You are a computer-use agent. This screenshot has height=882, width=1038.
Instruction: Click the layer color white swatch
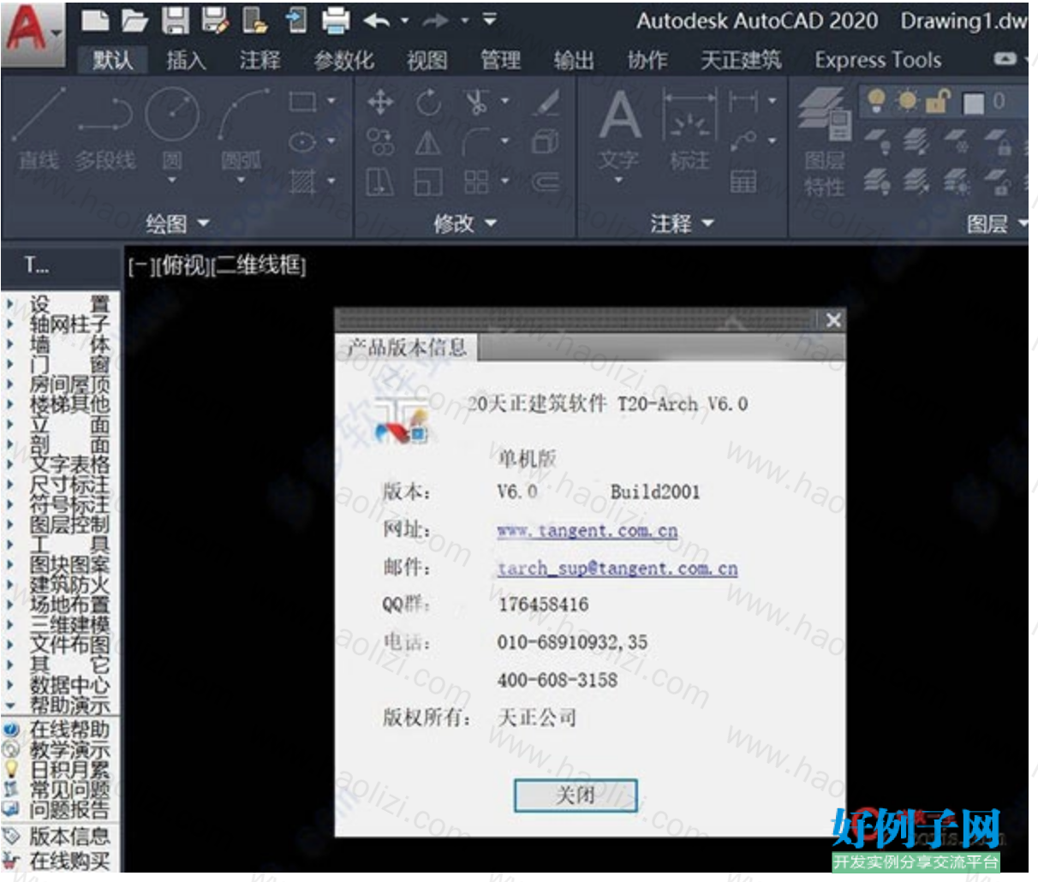pos(974,103)
